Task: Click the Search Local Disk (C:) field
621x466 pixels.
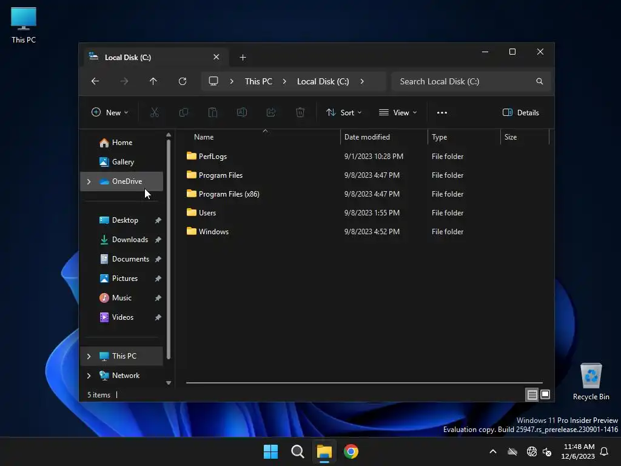Action: pos(471,81)
